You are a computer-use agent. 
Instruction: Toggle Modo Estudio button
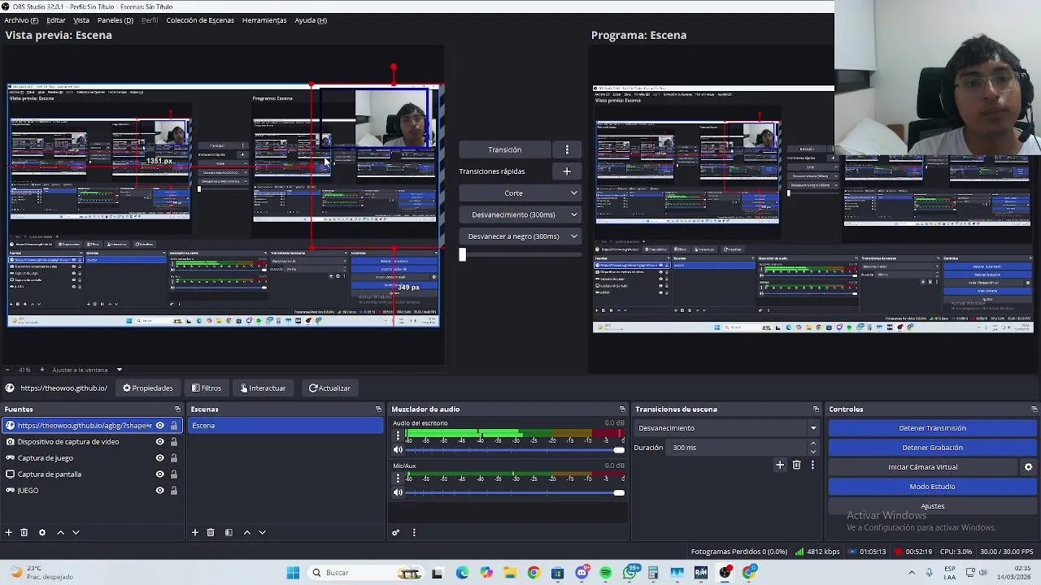point(932,487)
